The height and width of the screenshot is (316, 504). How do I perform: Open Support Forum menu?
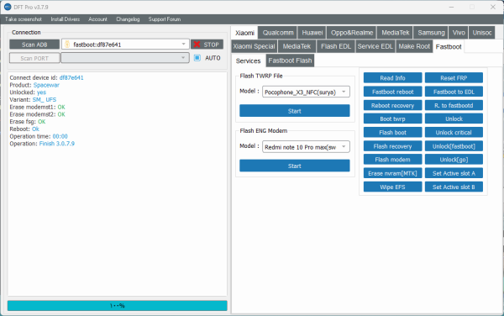(x=165, y=19)
